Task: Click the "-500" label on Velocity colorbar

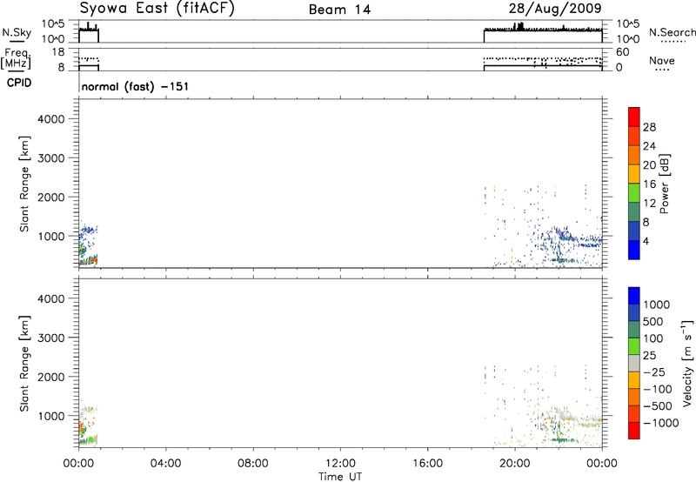Action: pyautogui.click(x=658, y=405)
